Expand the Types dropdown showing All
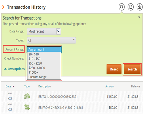Viewport: 144px width, 115px height. (x=52, y=41)
